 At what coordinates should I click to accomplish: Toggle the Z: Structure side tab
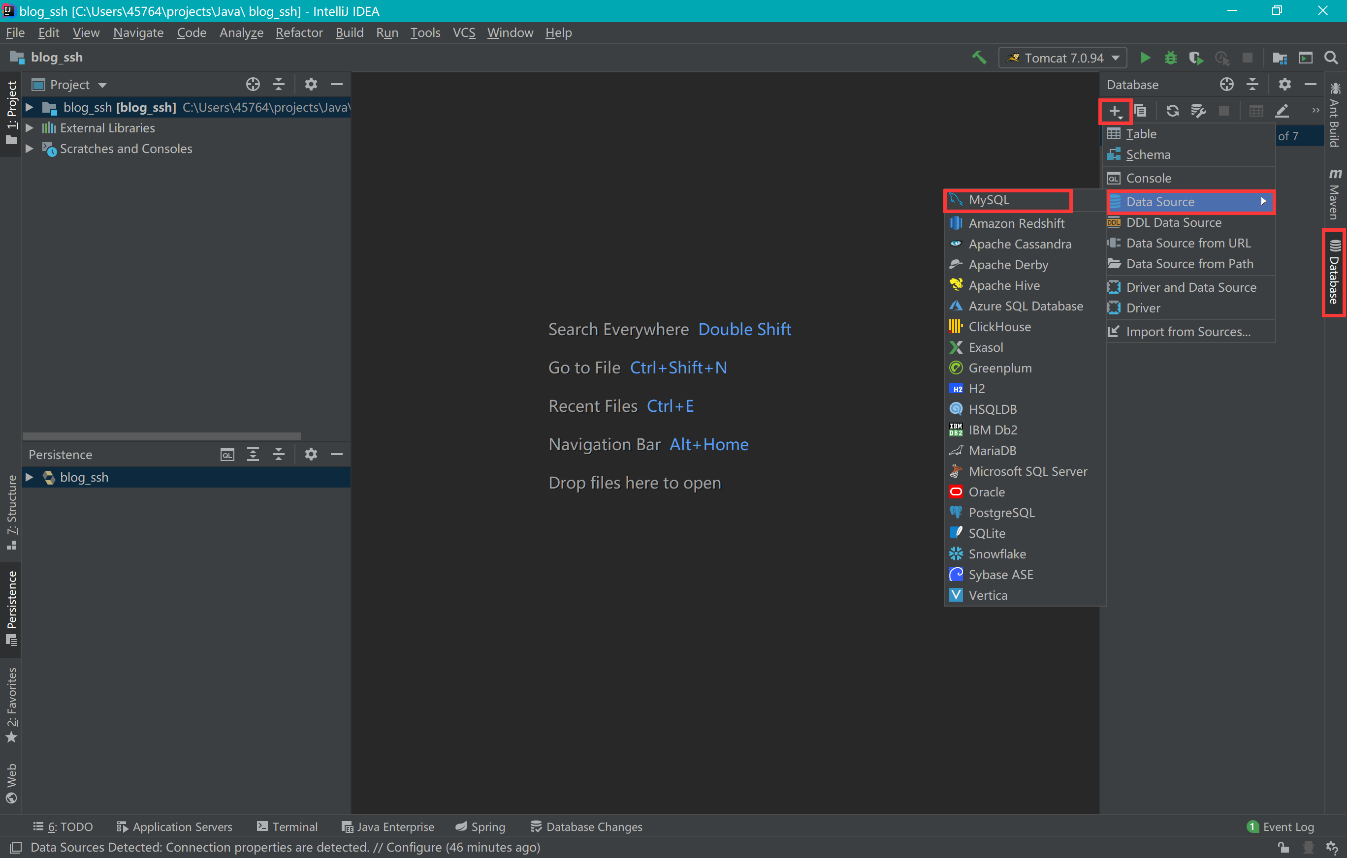pos(11,512)
